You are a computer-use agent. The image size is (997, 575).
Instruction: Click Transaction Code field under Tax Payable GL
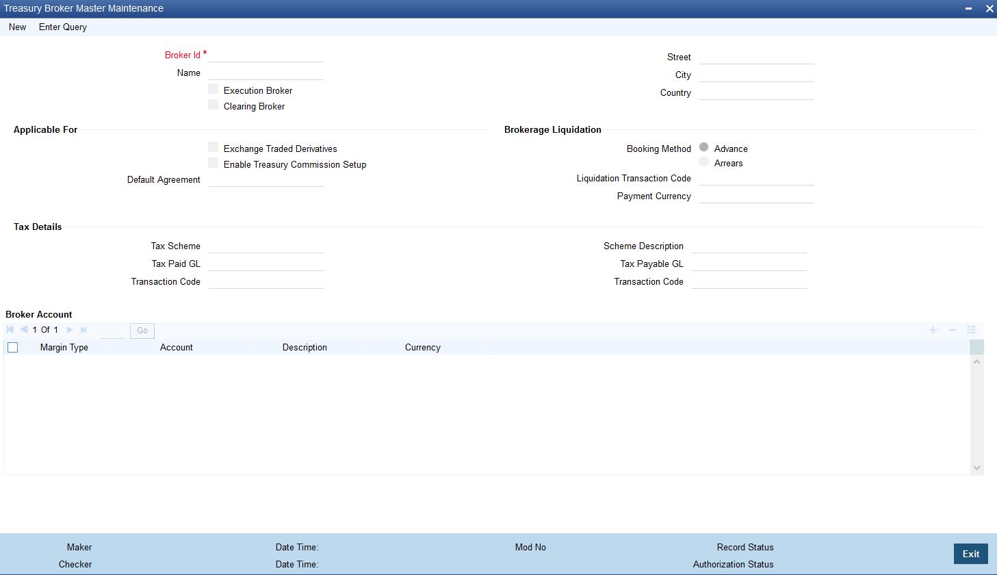pos(749,281)
